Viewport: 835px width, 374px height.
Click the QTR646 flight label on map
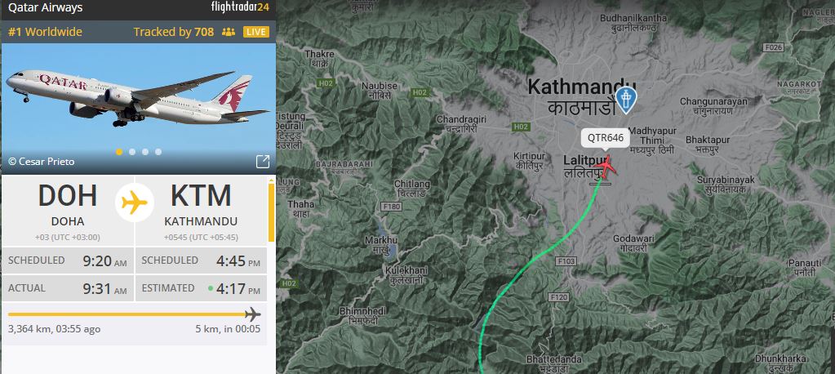pyautogui.click(x=606, y=139)
